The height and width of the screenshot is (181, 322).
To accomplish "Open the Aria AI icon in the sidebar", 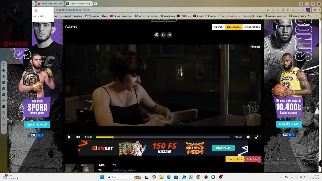I will coord(4,76).
